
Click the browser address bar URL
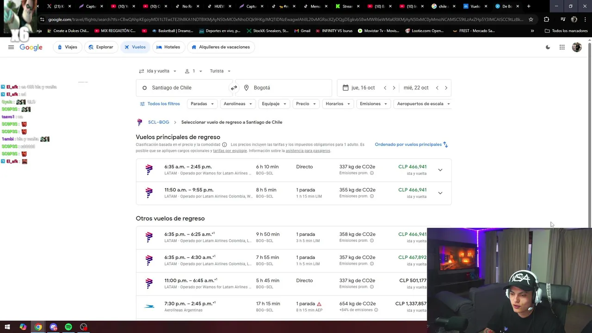click(285, 19)
